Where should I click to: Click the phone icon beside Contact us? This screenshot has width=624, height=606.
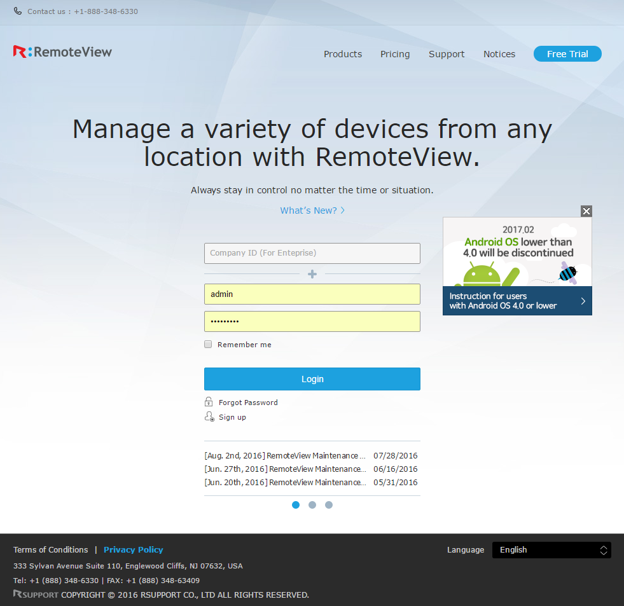pos(18,11)
